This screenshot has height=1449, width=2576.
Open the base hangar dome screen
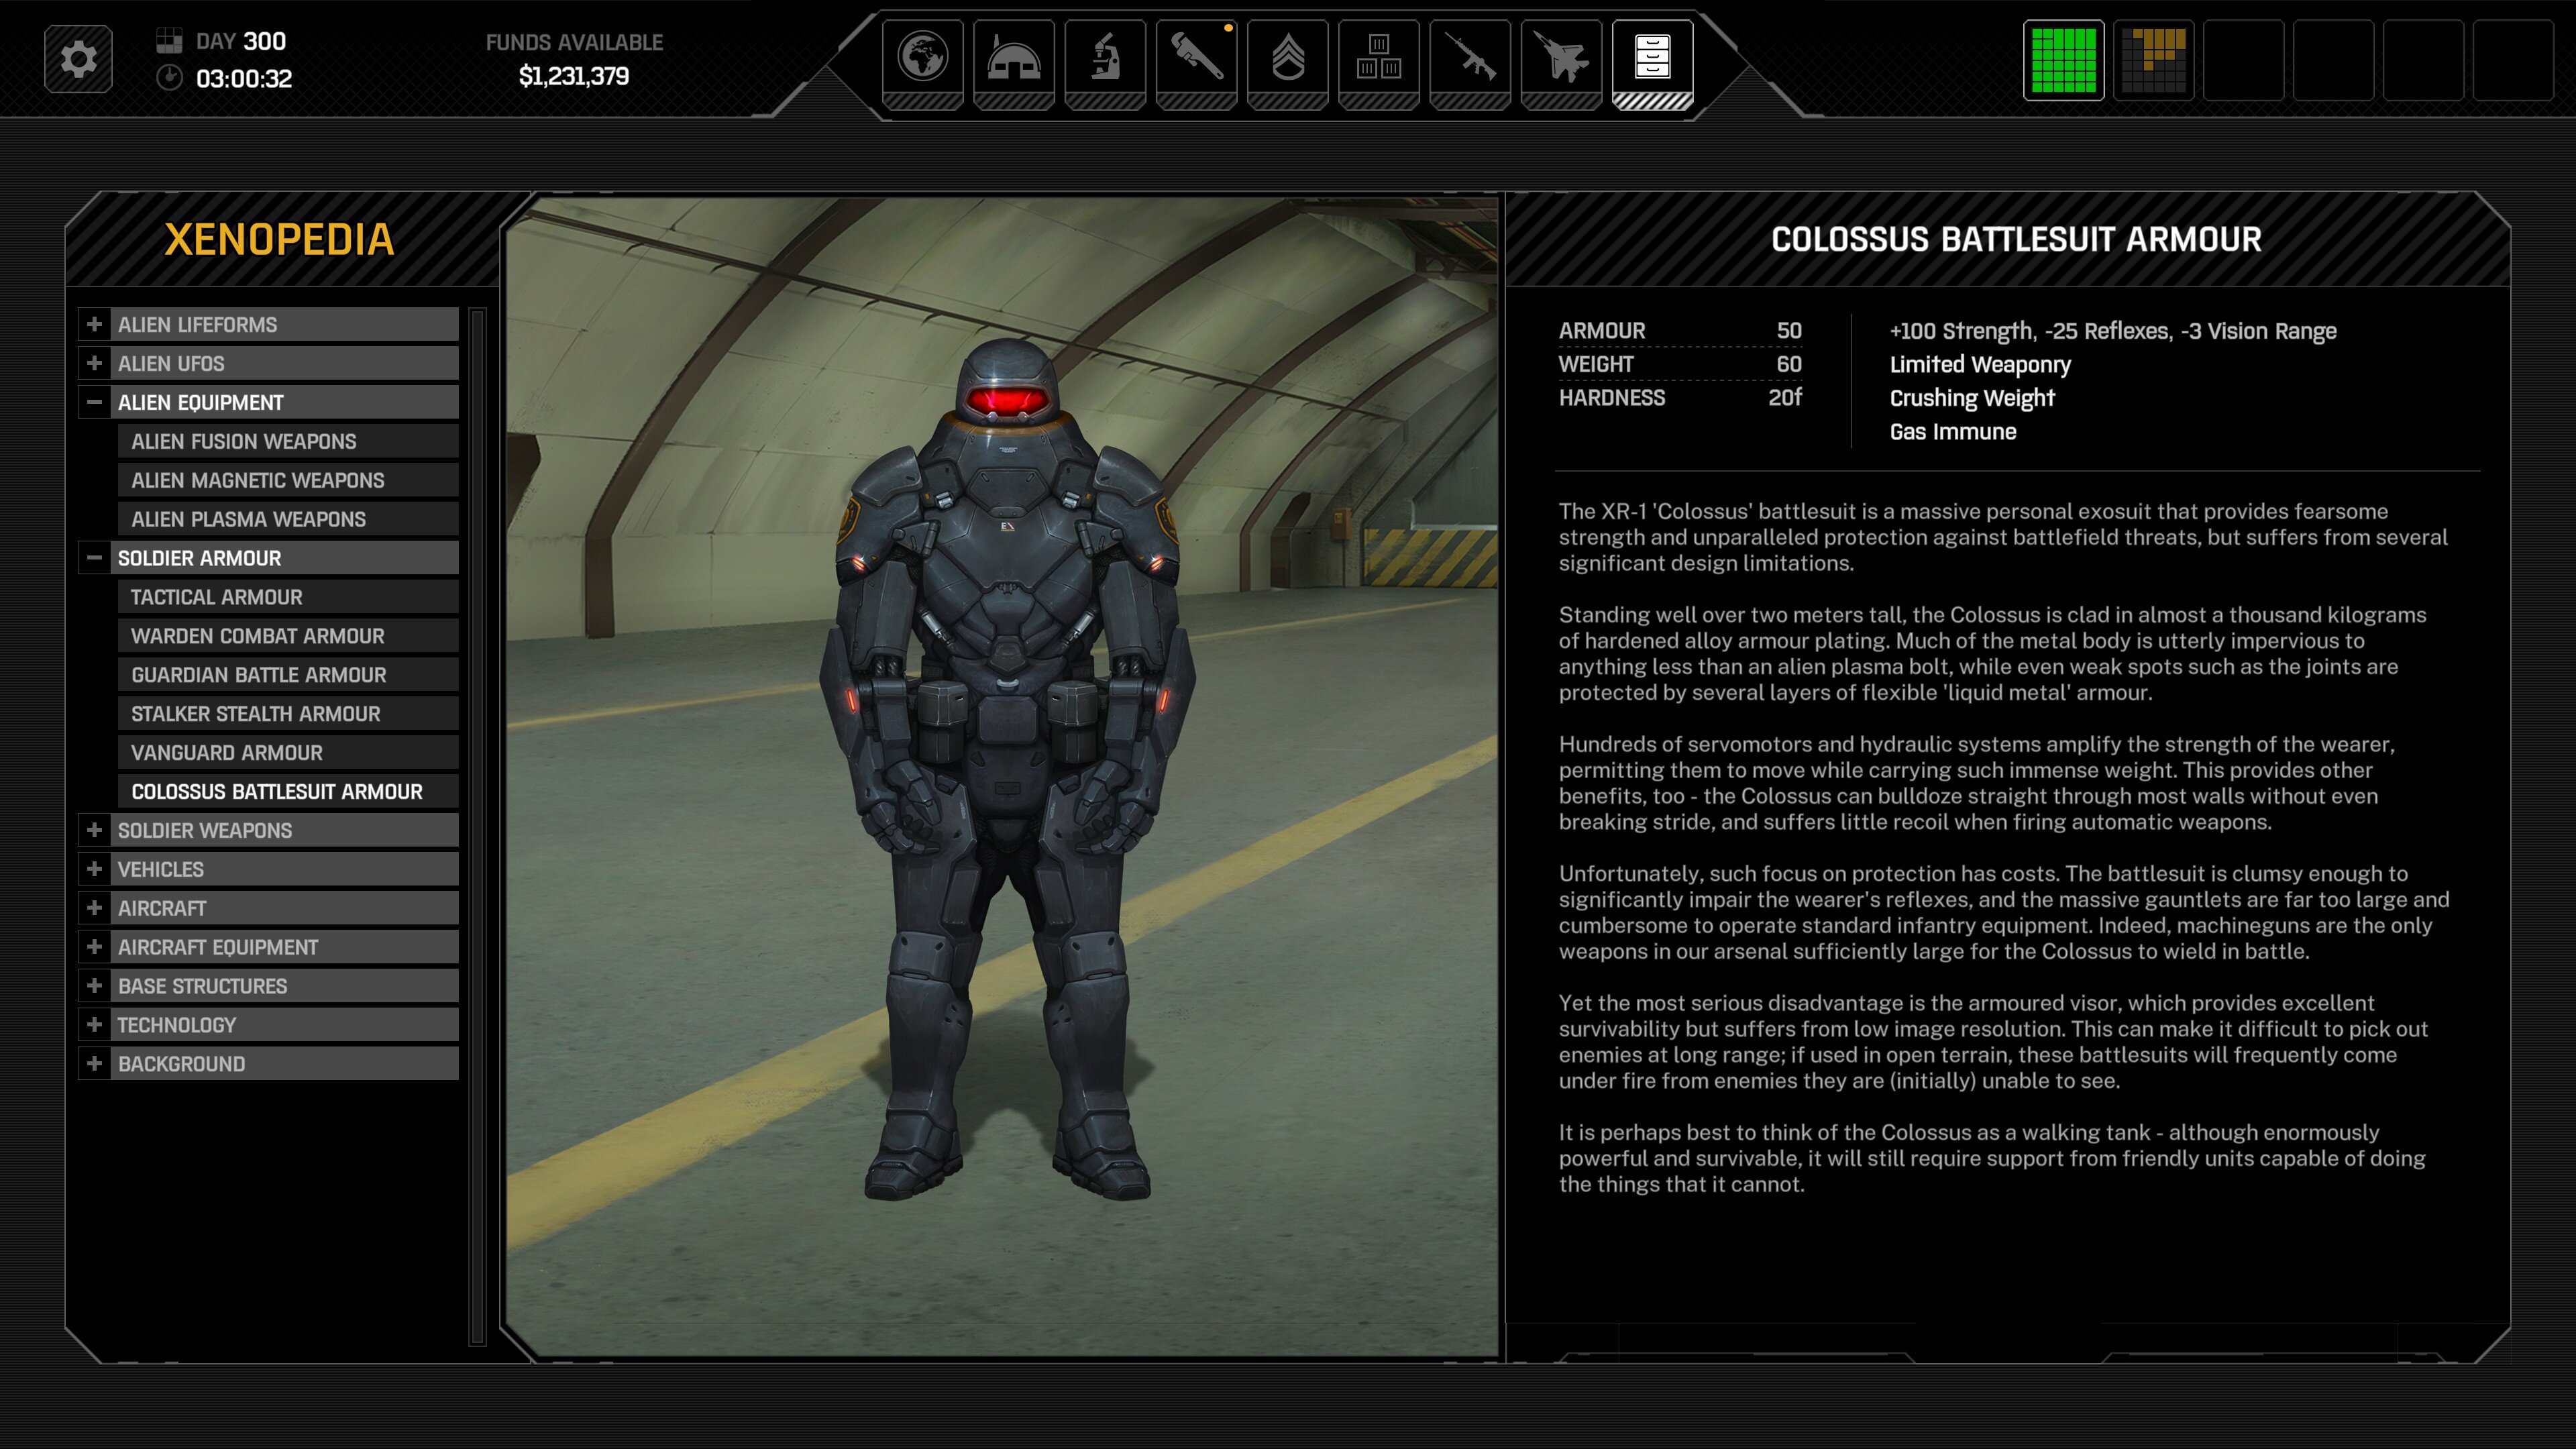pos(1013,58)
